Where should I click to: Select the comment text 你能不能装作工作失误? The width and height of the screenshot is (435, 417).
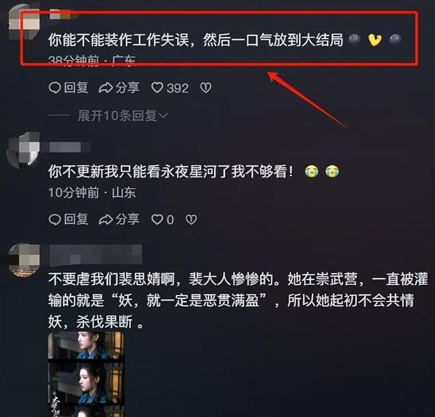tap(118, 40)
